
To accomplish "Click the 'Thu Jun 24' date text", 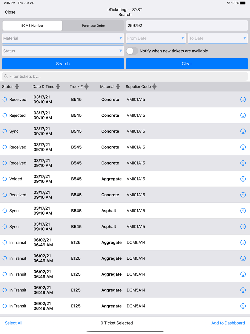I will pyautogui.click(x=26, y=3).
